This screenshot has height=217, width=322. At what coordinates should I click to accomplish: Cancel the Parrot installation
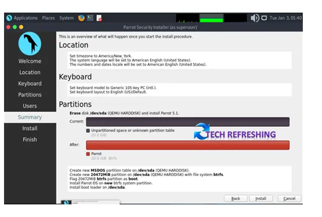[289, 198]
